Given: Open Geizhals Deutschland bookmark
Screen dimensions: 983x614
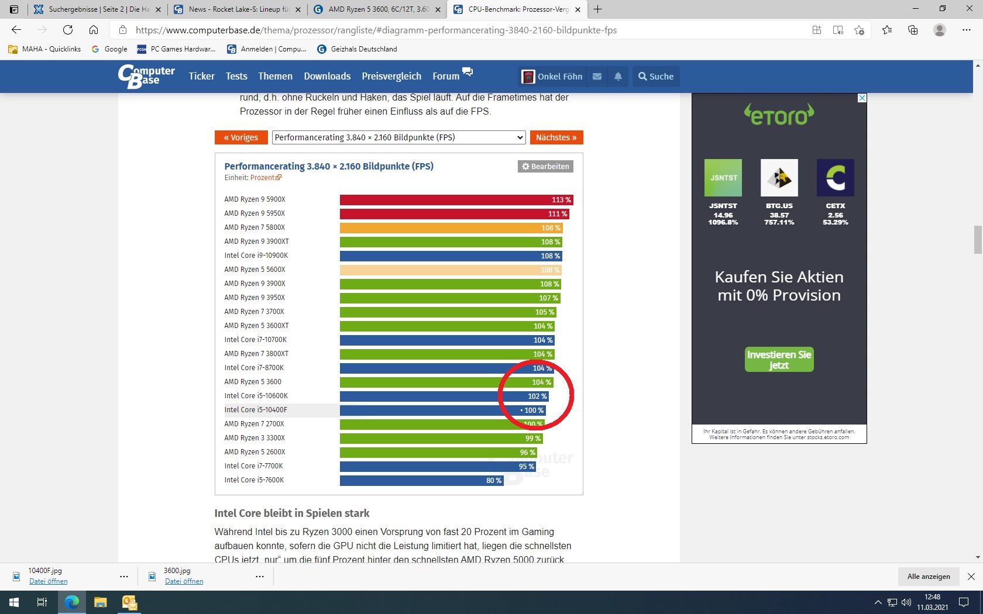Looking at the screenshot, I should (357, 49).
